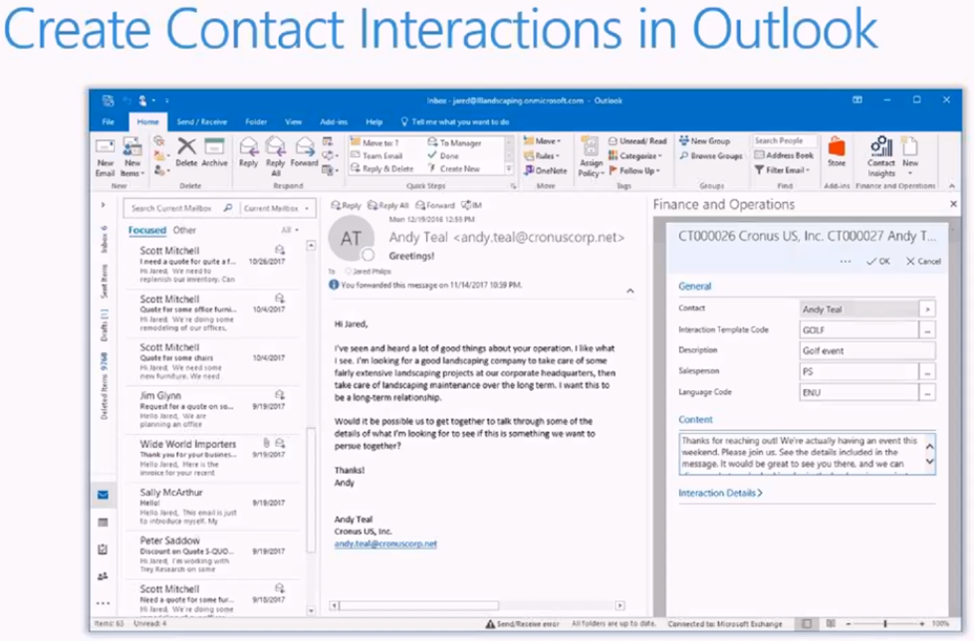Select the Other inbox tab
Viewport: 974px width, 641px height.
click(x=184, y=230)
